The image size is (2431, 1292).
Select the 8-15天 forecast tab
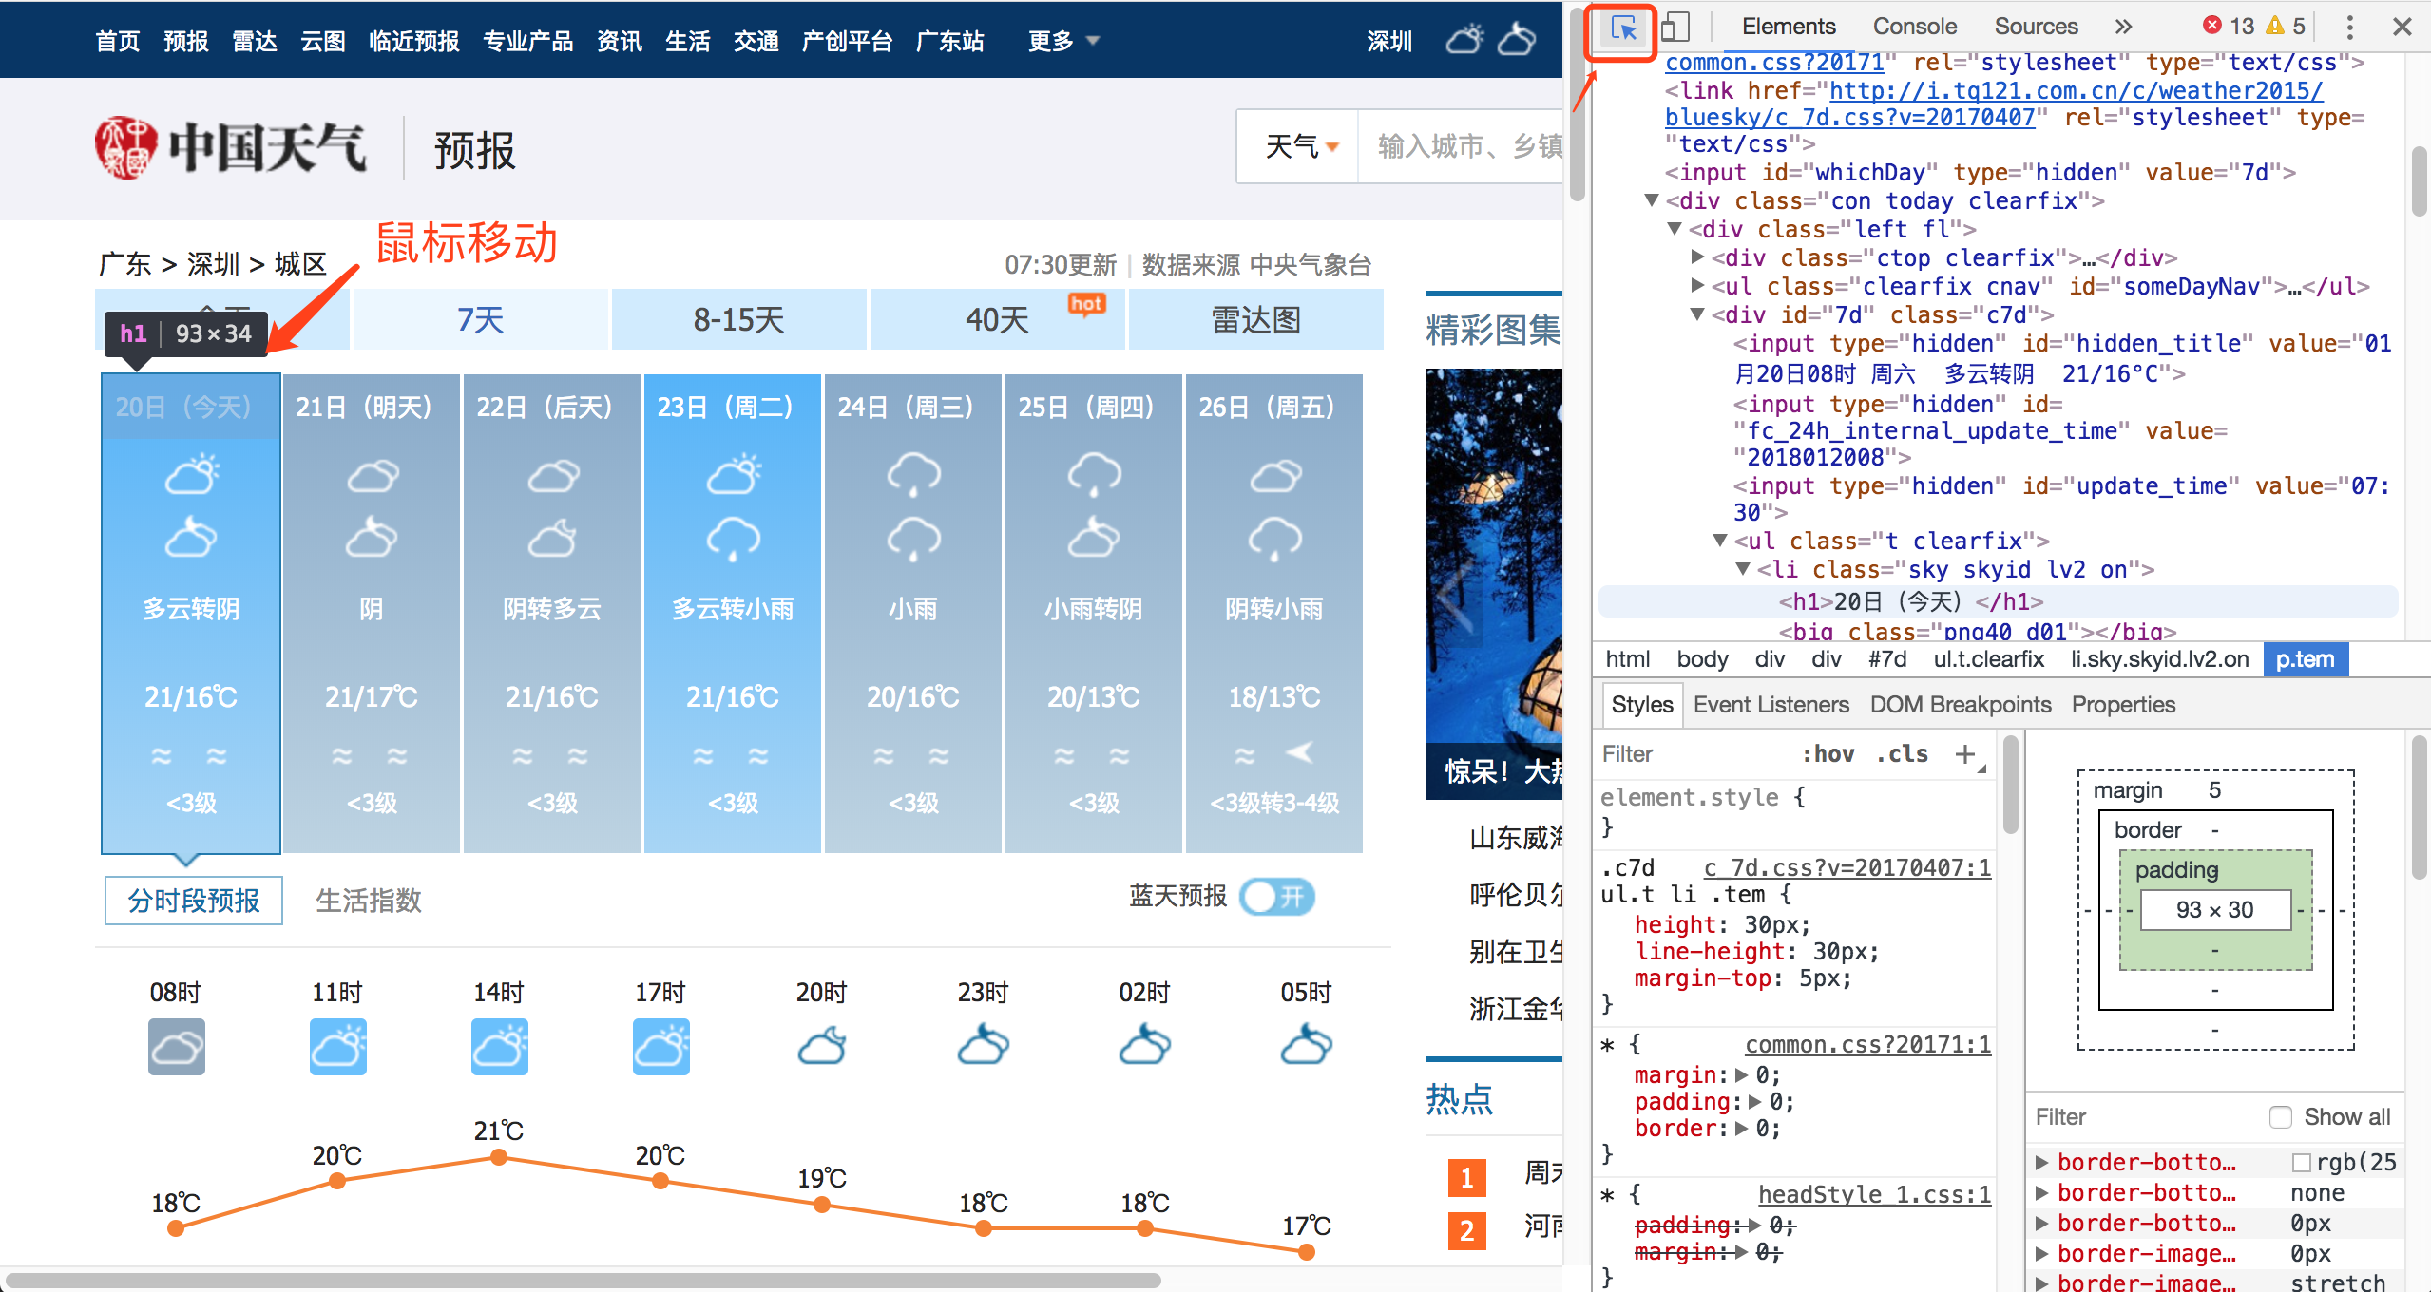click(x=739, y=320)
